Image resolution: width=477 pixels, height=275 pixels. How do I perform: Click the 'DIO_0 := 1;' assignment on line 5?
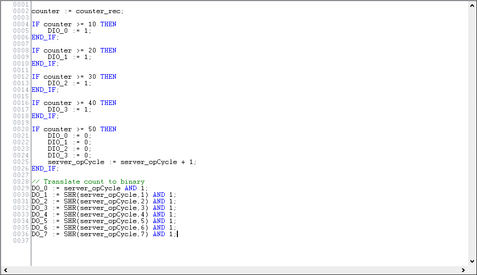(x=70, y=31)
